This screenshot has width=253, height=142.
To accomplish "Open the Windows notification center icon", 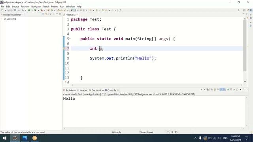I will (x=246, y=138).
